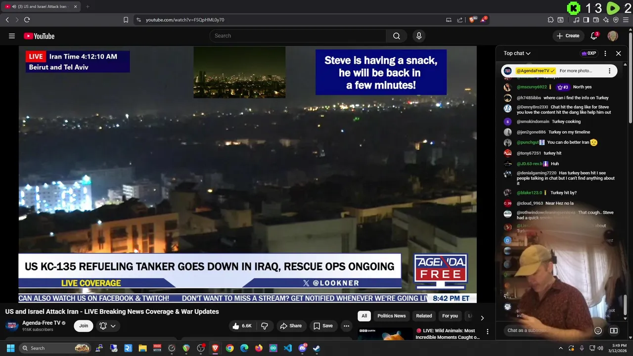Open File Explorer from the taskbar
Viewport: 633px width, 356px height.
(142, 348)
